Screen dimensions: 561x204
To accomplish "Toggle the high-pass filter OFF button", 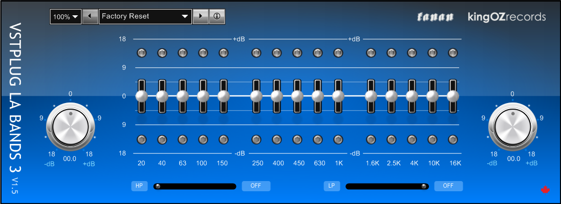I will 256,186.
